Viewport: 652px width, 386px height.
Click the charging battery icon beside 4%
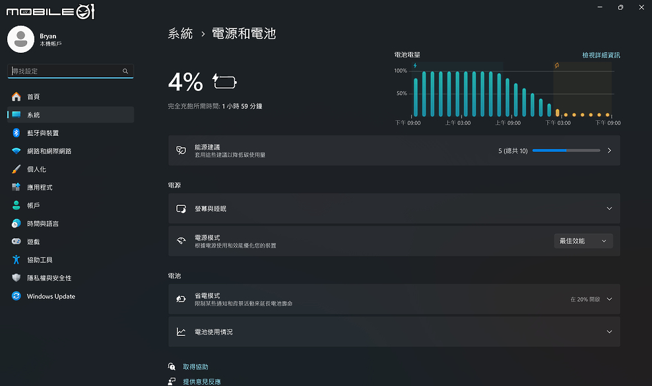224,81
